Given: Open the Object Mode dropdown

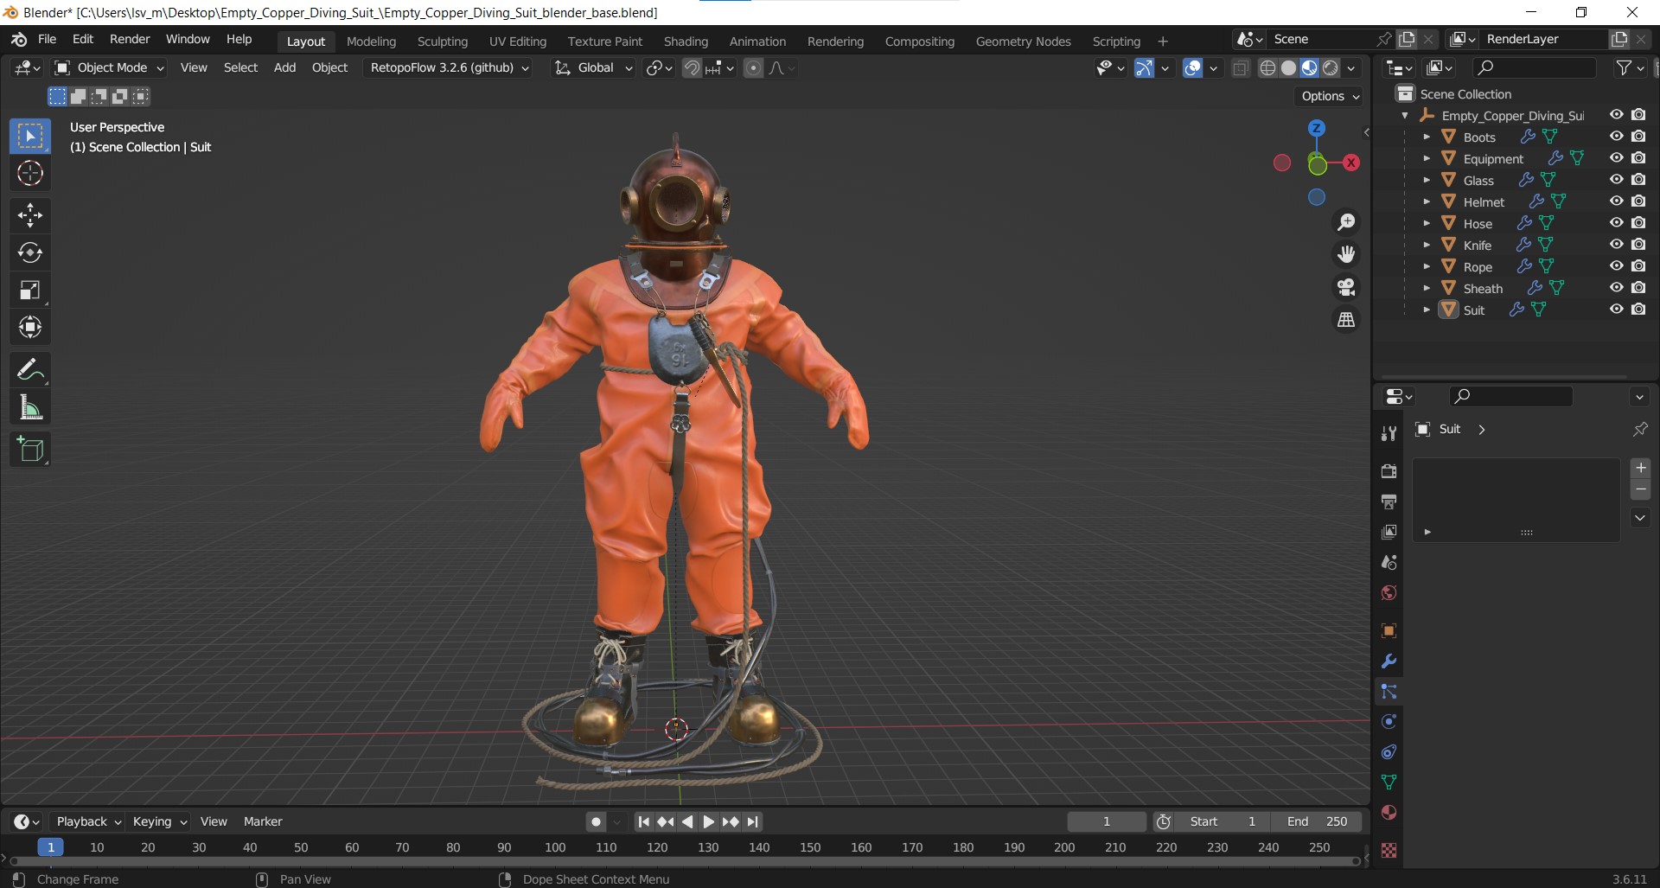Looking at the screenshot, I should point(110,67).
